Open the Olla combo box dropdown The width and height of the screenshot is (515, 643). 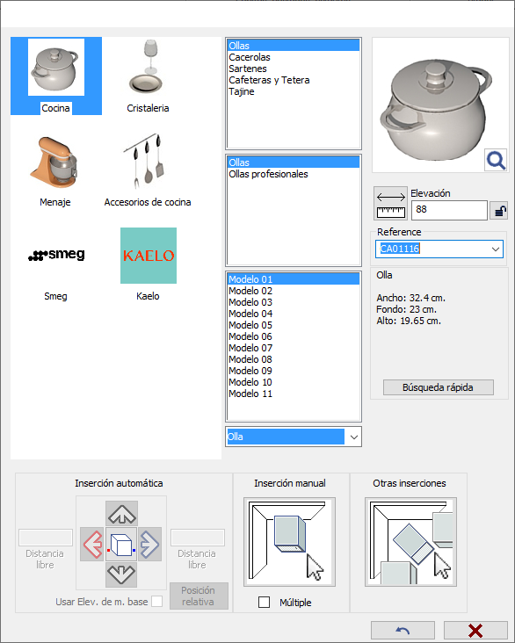[x=353, y=437]
